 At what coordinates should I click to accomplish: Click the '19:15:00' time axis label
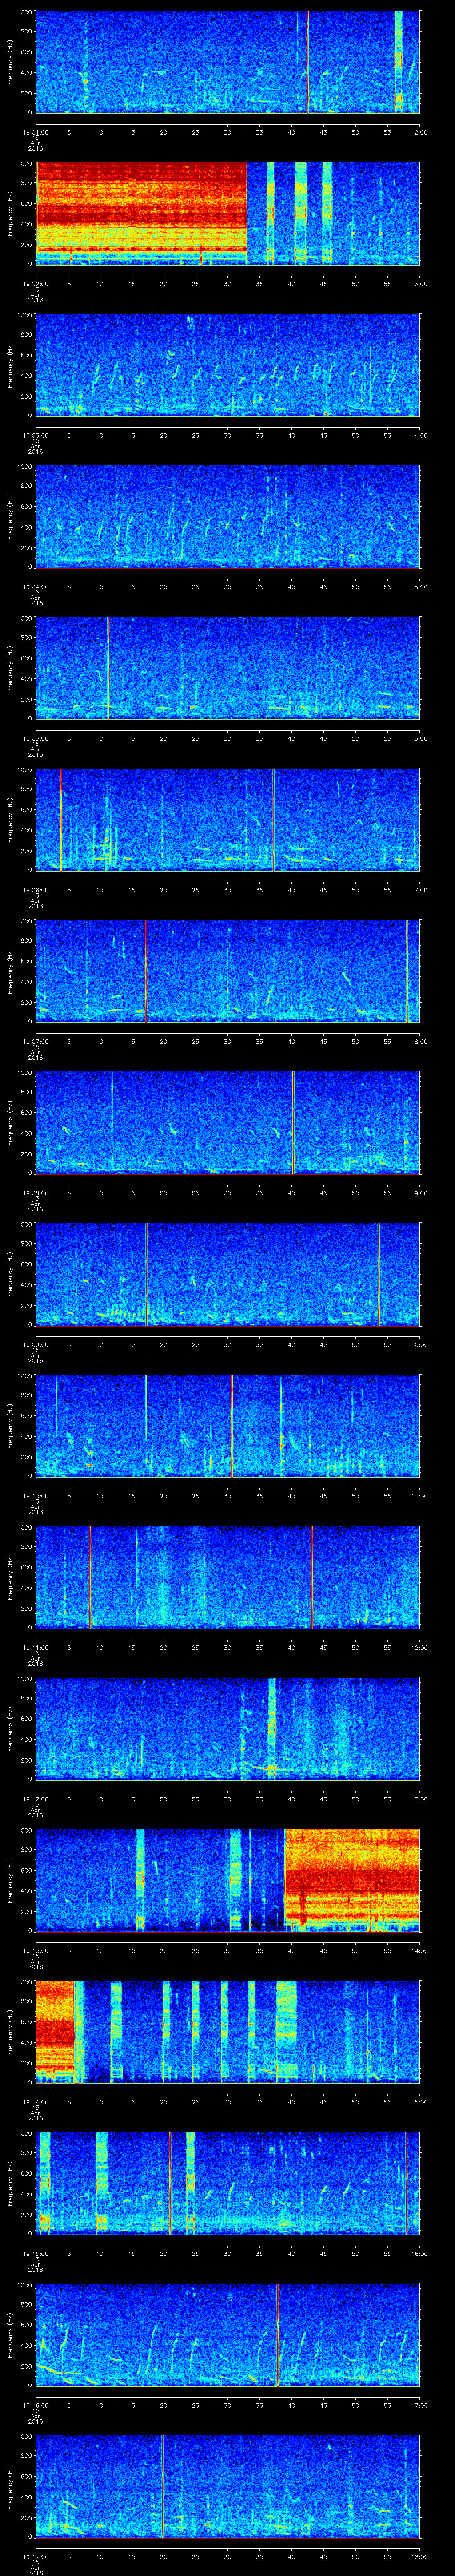36,2253
